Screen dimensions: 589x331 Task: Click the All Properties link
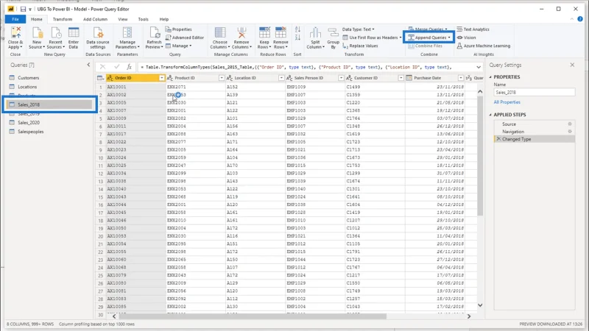[507, 102]
